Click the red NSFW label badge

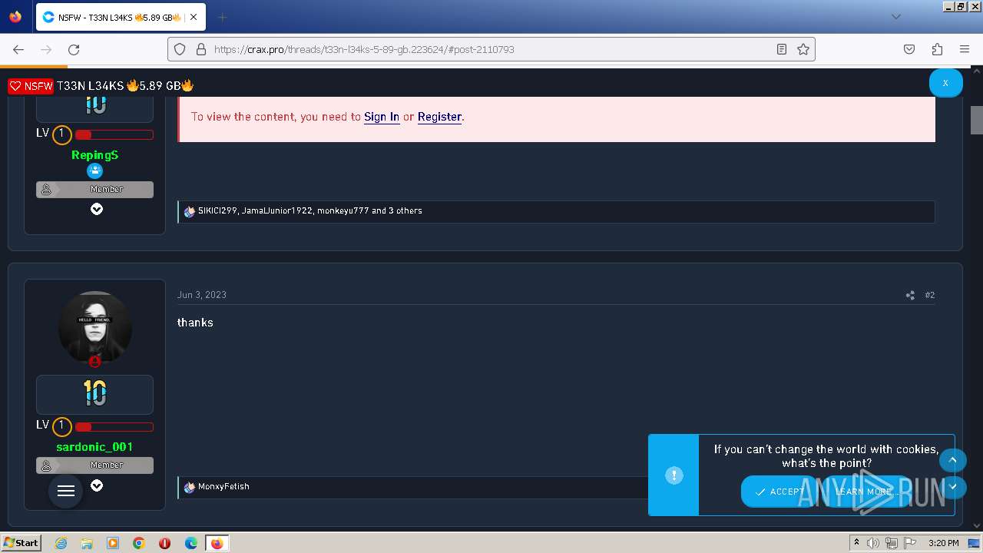click(x=31, y=86)
